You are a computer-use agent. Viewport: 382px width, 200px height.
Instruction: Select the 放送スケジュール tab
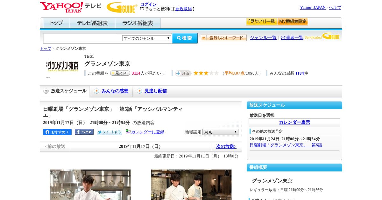click(65, 91)
